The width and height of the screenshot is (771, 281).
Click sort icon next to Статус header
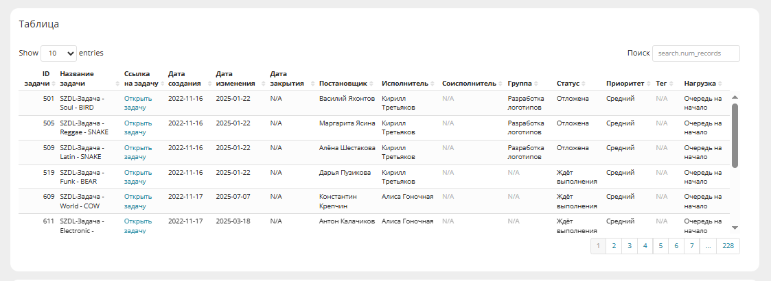(x=584, y=84)
